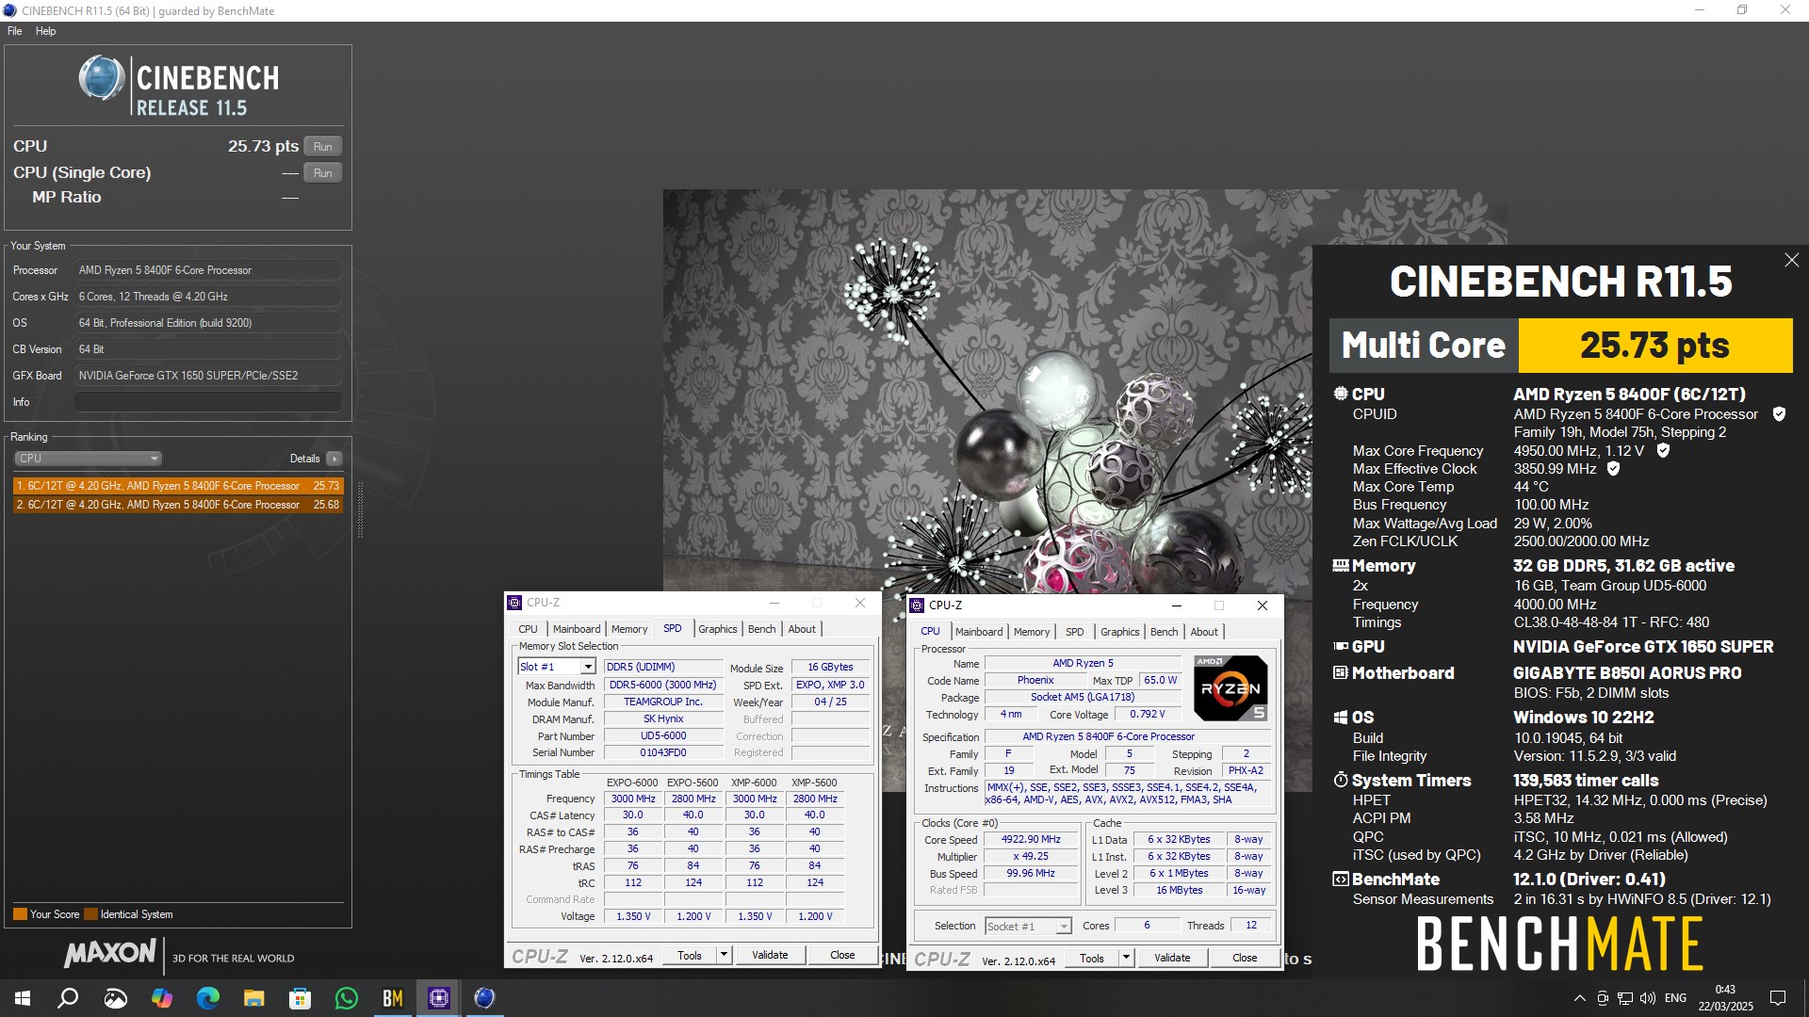Open Mainboard tab in right CPU-Z window
Image resolution: width=1809 pixels, height=1017 pixels.
pyautogui.click(x=979, y=632)
